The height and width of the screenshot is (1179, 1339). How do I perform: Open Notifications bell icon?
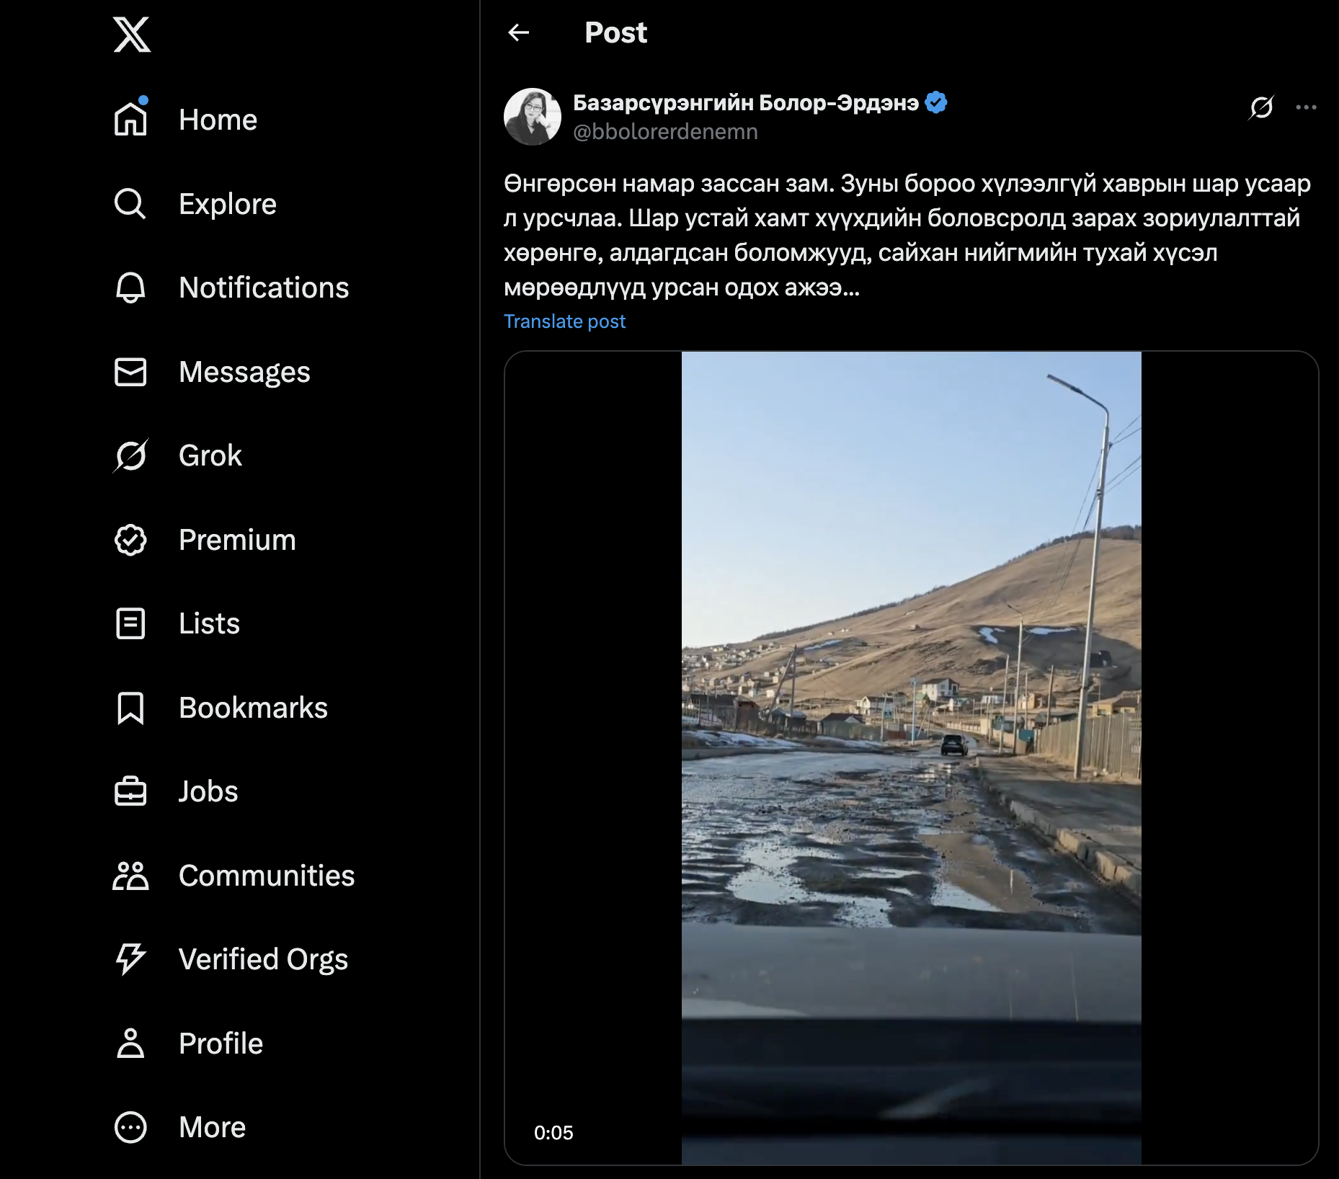[x=130, y=288]
